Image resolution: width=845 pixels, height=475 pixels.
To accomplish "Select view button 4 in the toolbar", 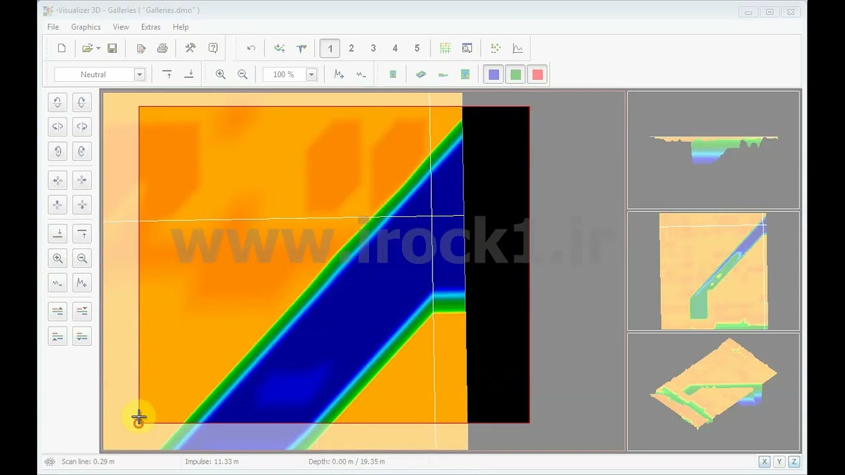I will point(395,48).
